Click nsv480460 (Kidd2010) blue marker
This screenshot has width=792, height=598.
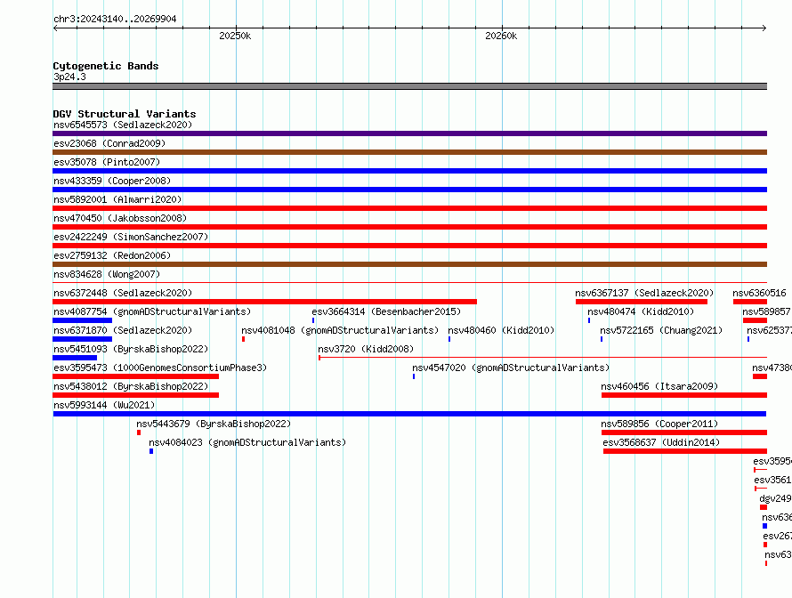coord(449,339)
